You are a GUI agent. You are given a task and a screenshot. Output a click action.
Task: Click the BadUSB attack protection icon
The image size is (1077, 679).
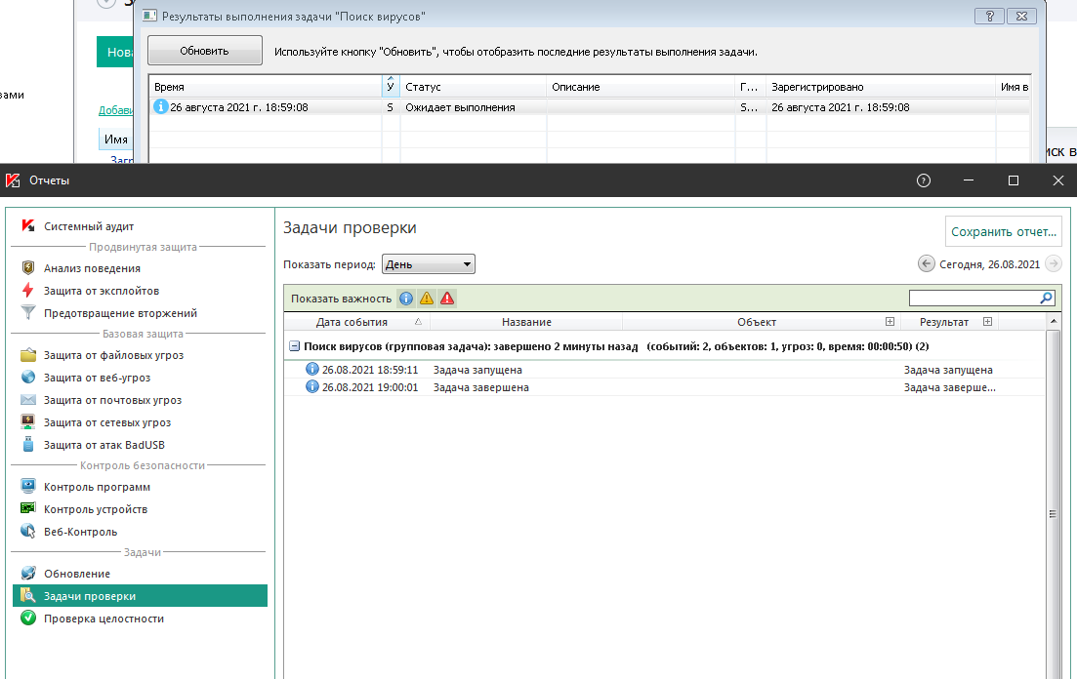click(x=27, y=445)
